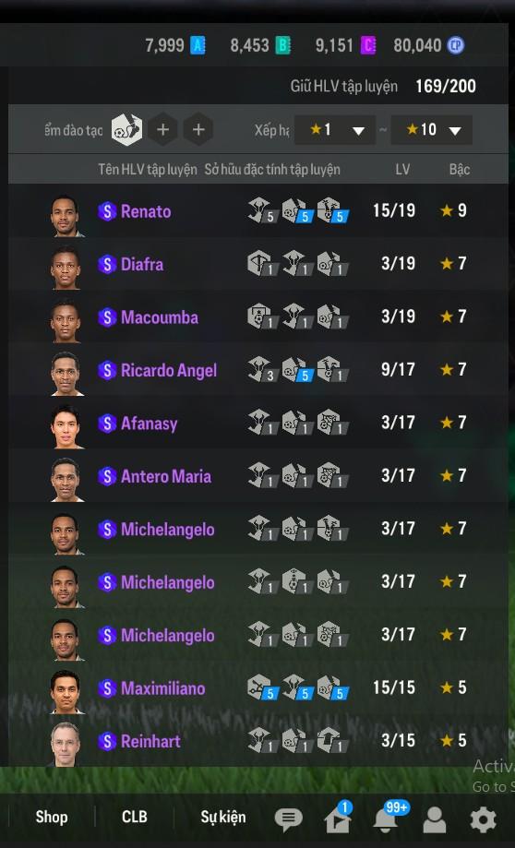The height and width of the screenshot is (848, 515).
Task: Click the first empty plus training trait slot
Action: (162, 130)
